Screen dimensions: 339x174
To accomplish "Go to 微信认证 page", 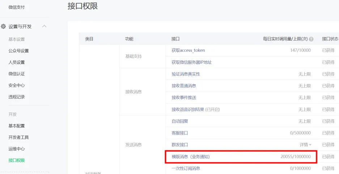I will click(16, 74).
